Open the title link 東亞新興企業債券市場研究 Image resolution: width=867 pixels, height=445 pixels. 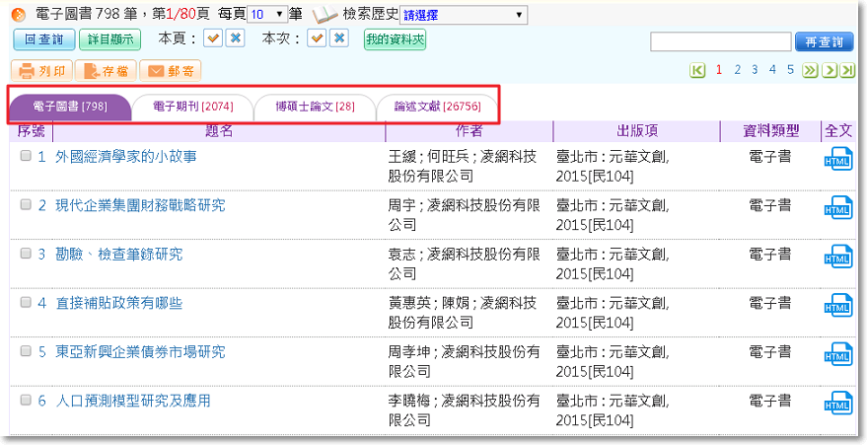coord(140,352)
